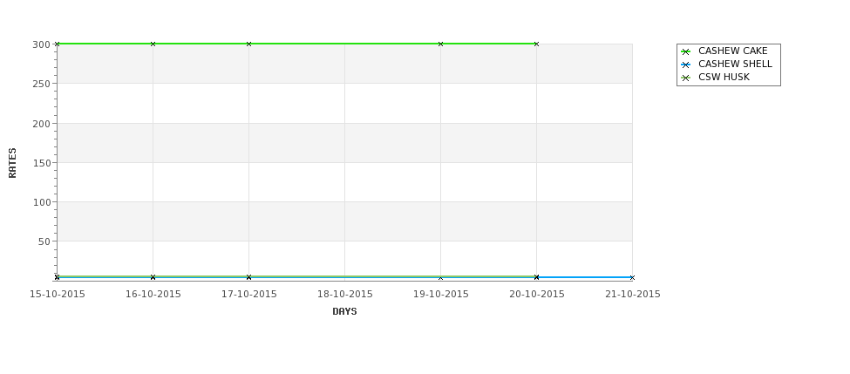The image size is (850, 374).
Task: Click the RATES axis title
Action: (12, 163)
